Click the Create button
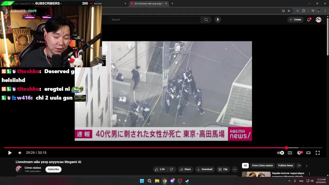The height and width of the screenshot is (185, 329). coord(295,20)
